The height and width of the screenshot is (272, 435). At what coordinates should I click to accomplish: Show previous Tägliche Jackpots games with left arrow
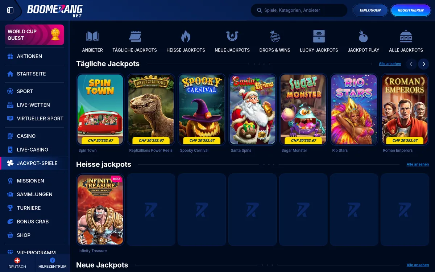[411, 64]
